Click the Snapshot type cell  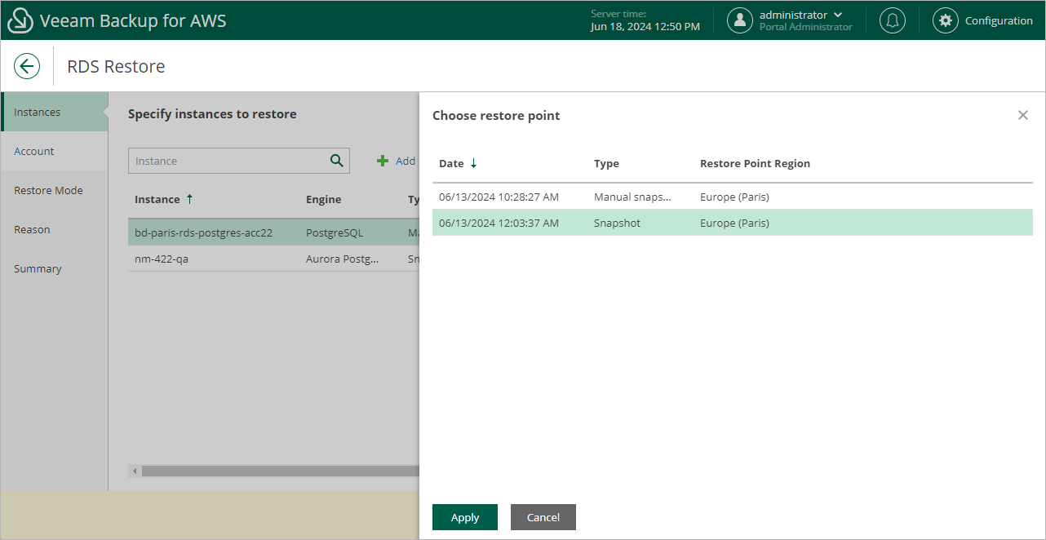[617, 223]
